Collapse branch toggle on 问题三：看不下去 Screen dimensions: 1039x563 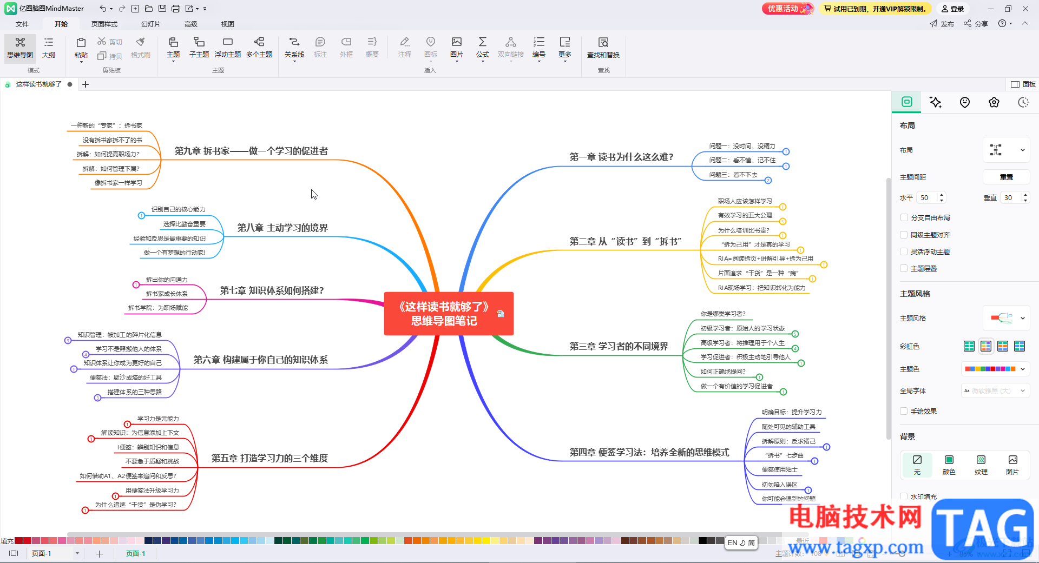[768, 180]
